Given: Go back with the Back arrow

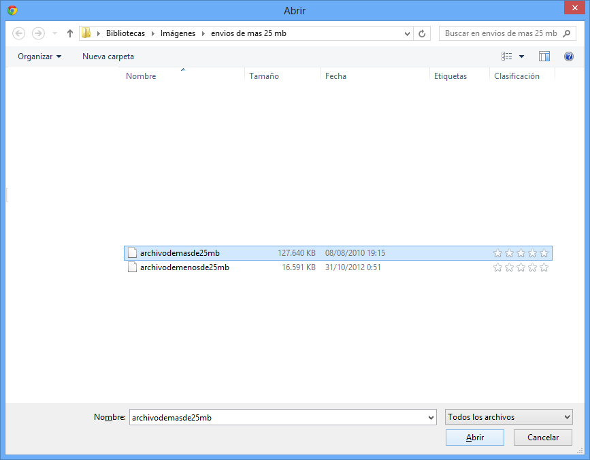Looking at the screenshot, I should (x=18, y=33).
